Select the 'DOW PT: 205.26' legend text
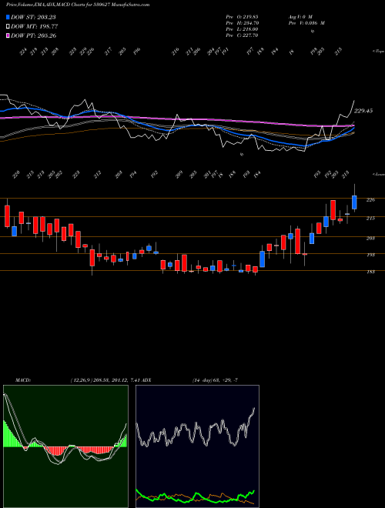385x508 pixels. point(34,35)
